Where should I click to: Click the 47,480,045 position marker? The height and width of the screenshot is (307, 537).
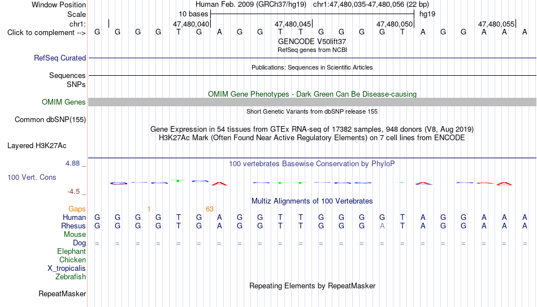tap(293, 24)
